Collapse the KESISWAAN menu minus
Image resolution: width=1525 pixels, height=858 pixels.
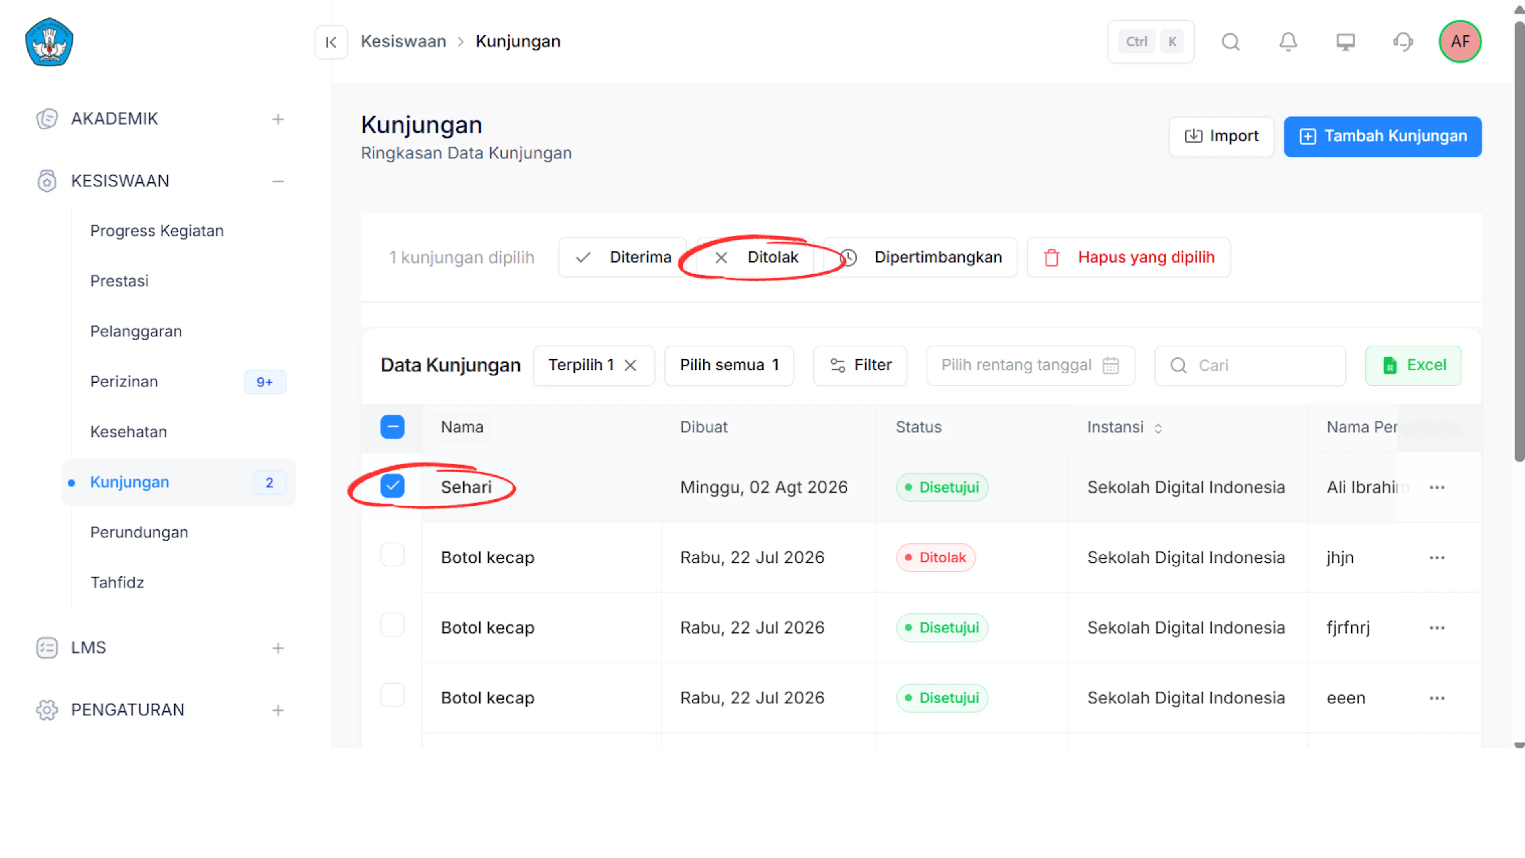[278, 181]
